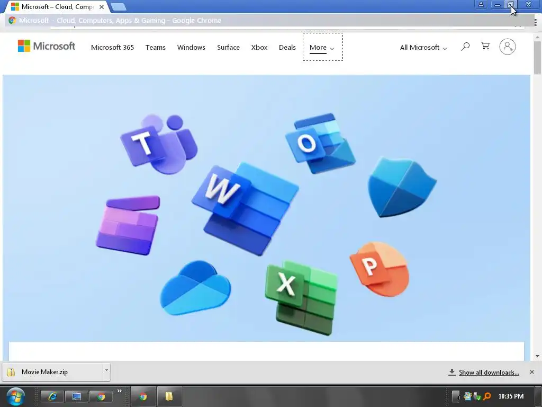This screenshot has height=407, width=542.
Task: Open Teams nav link
Action: pyautogui.click(x=155, y=47)
